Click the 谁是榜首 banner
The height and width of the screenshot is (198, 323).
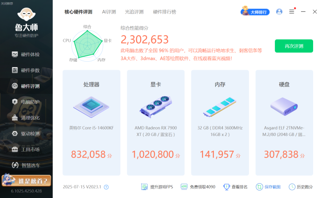[27, 180]
